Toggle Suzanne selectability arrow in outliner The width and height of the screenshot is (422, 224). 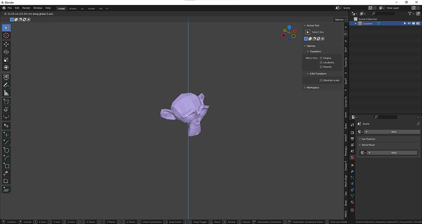pos(404,23)
